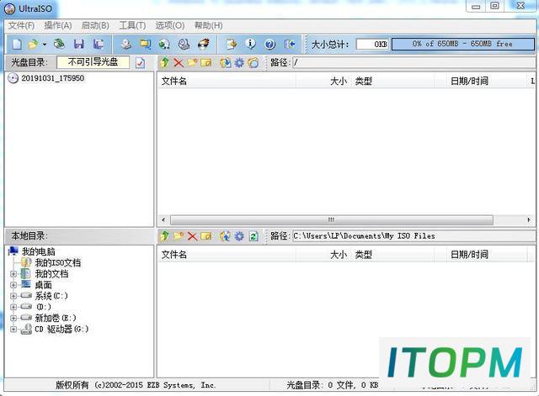Sort local files by 文件名 column header
539x396 pixels.
227,255
